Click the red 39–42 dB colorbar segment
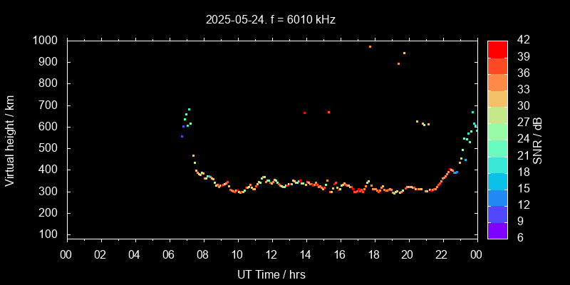The width and height of the screenshot is (570, 285). coord(497,48)
